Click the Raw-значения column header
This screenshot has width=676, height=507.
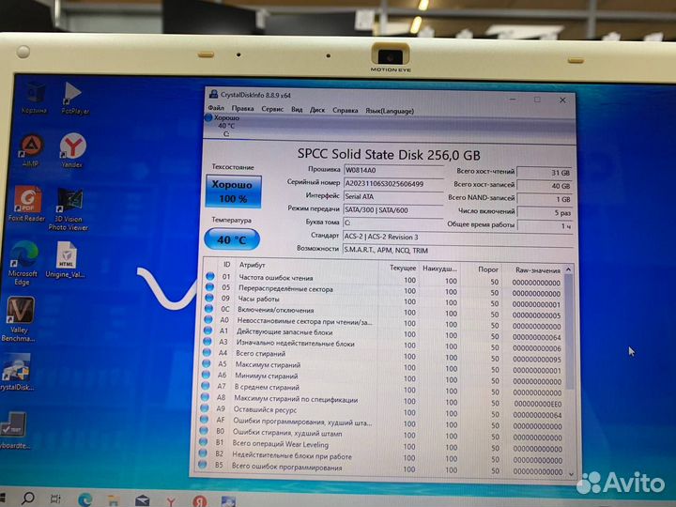coord(538,270)
